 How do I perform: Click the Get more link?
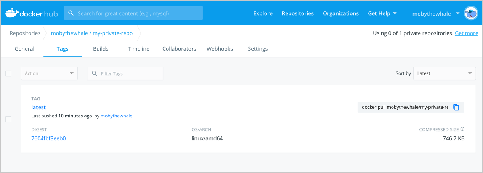(x=466, y=33)
